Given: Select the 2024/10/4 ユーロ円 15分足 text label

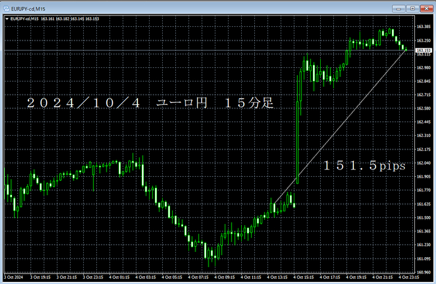Looking at the screenshot, I should 151,103.
